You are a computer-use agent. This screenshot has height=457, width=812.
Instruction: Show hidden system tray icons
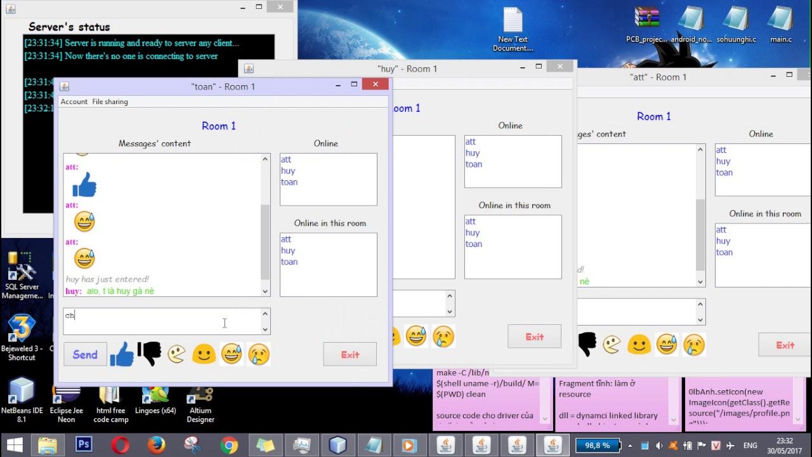[631, 446]
